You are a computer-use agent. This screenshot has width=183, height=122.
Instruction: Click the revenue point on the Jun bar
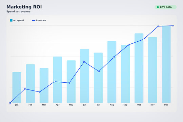84,62
